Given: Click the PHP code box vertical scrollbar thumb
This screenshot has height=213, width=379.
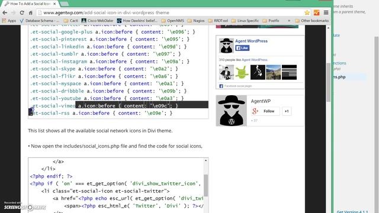Looking at the screenshot, I should 205,185.
